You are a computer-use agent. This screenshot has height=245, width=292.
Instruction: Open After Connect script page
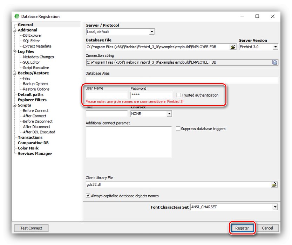point(34,116)
